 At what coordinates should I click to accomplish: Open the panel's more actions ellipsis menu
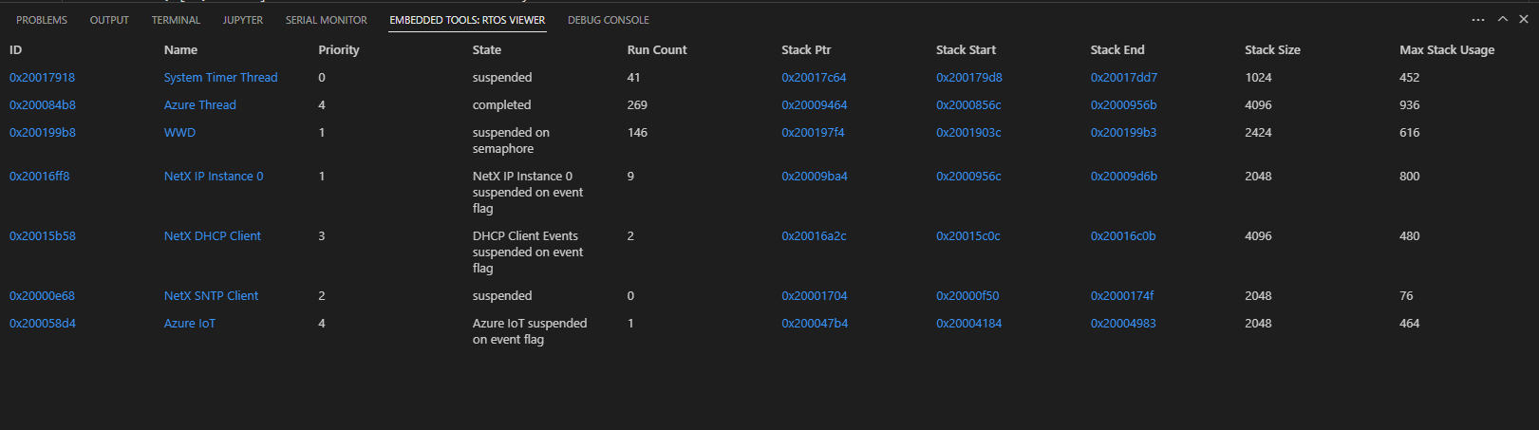click(1477, 20)
